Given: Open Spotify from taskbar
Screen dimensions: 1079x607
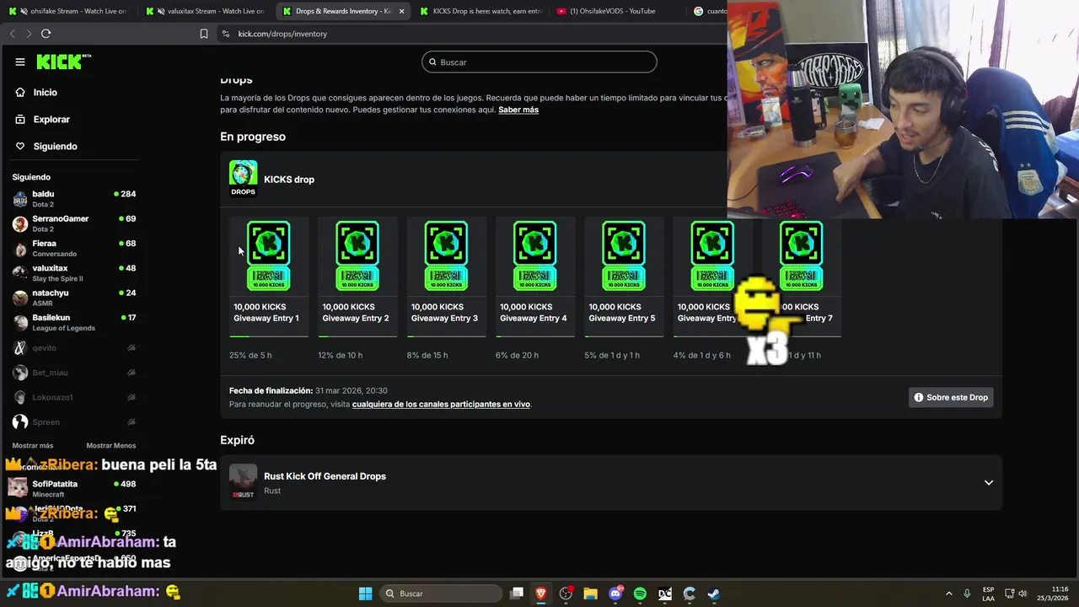Looking at the screenshot, I should click(640, 594).
